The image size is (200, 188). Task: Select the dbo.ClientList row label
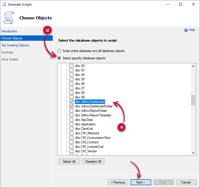click(x=84, y=128)
